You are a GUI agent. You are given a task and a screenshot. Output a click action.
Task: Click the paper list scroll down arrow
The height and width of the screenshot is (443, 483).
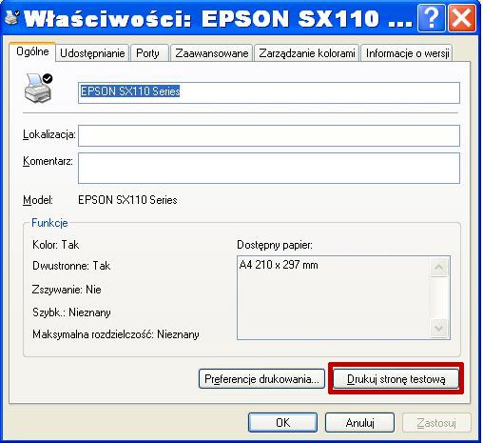439,328
